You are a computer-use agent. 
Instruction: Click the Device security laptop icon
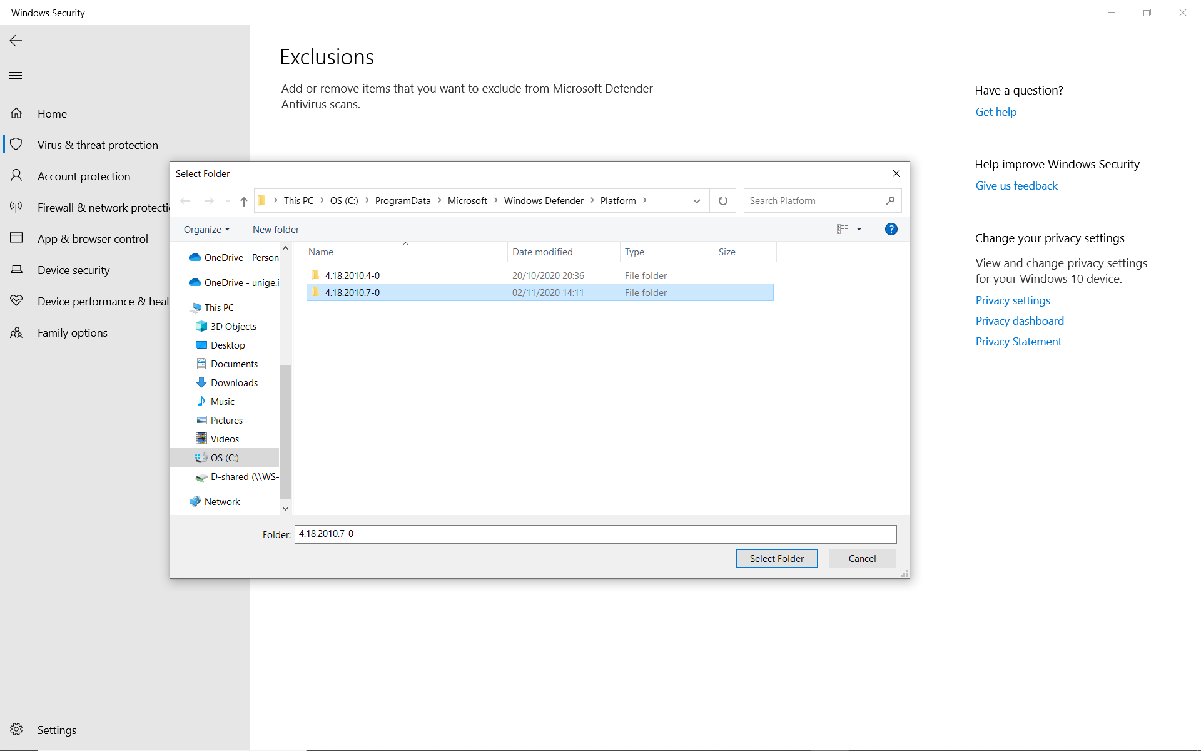coord(16,270)
